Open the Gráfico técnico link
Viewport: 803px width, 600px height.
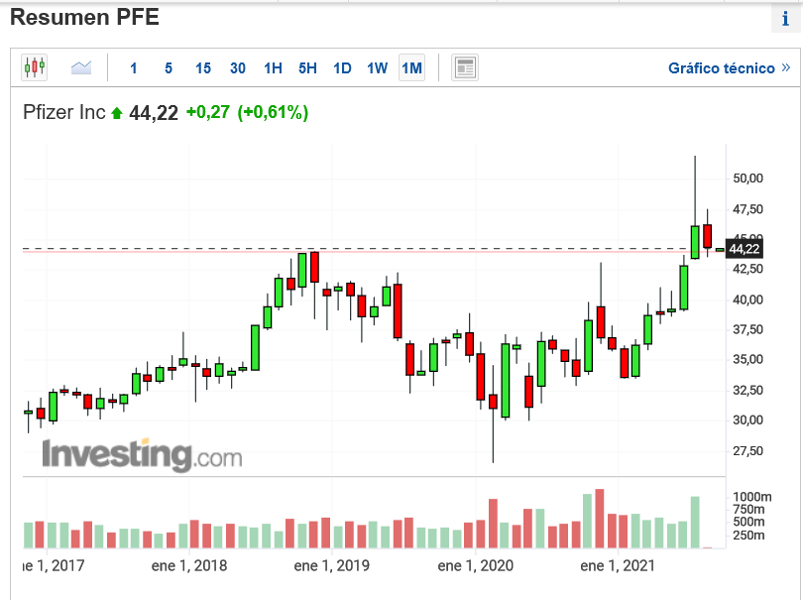[721, 68]
